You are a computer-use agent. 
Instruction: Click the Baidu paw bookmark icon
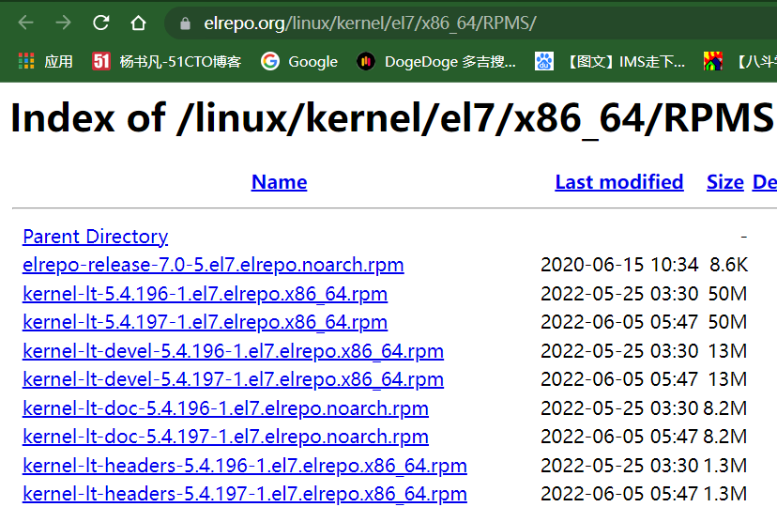[x=544, y=61]
